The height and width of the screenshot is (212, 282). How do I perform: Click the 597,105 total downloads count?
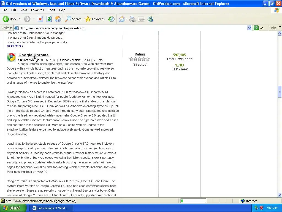pyautogui.click(x=179, y=55)
